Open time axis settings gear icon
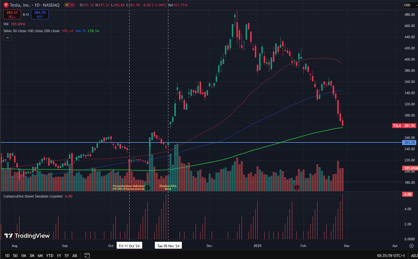 411,246
